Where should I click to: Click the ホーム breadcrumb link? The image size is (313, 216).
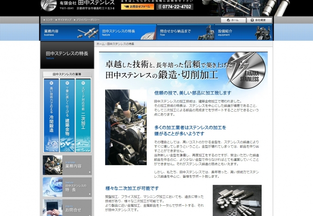click(100, 44)
